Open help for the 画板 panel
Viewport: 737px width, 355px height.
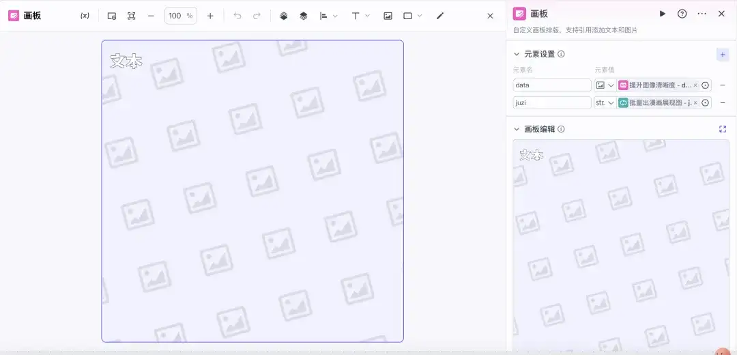click(x=682, y=14)
